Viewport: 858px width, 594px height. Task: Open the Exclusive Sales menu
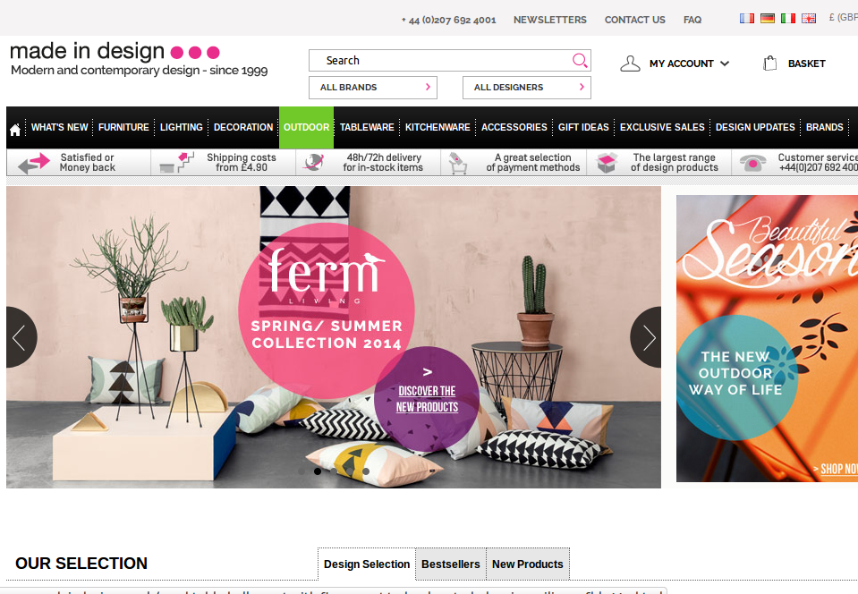click(x=662, y=127)
